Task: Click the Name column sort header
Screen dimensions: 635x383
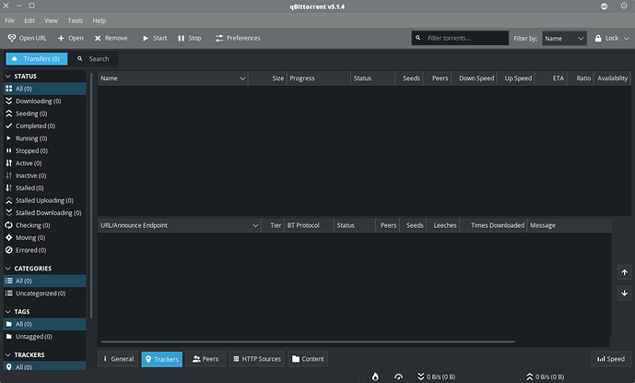Action: pos(171,78)
